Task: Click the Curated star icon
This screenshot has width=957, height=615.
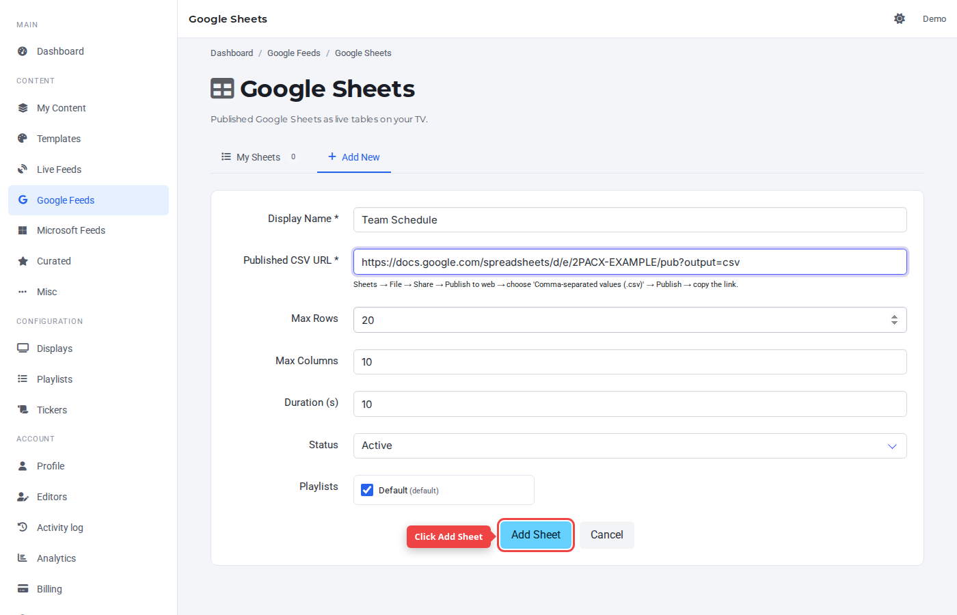Action: coord(23,261)
